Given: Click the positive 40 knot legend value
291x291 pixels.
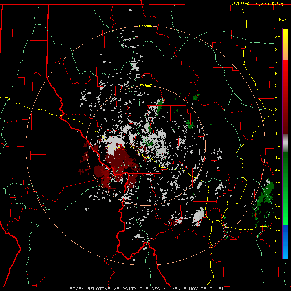Looking at the screenshot, I should click(x=278, y=98).
